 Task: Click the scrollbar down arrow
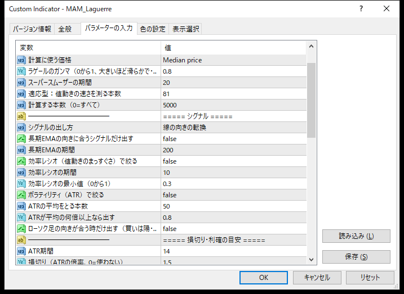[x=311, y=259]
